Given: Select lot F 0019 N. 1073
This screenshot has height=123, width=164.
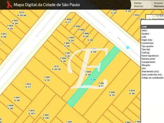Looking at the screenshot, I should click(32, 112).
